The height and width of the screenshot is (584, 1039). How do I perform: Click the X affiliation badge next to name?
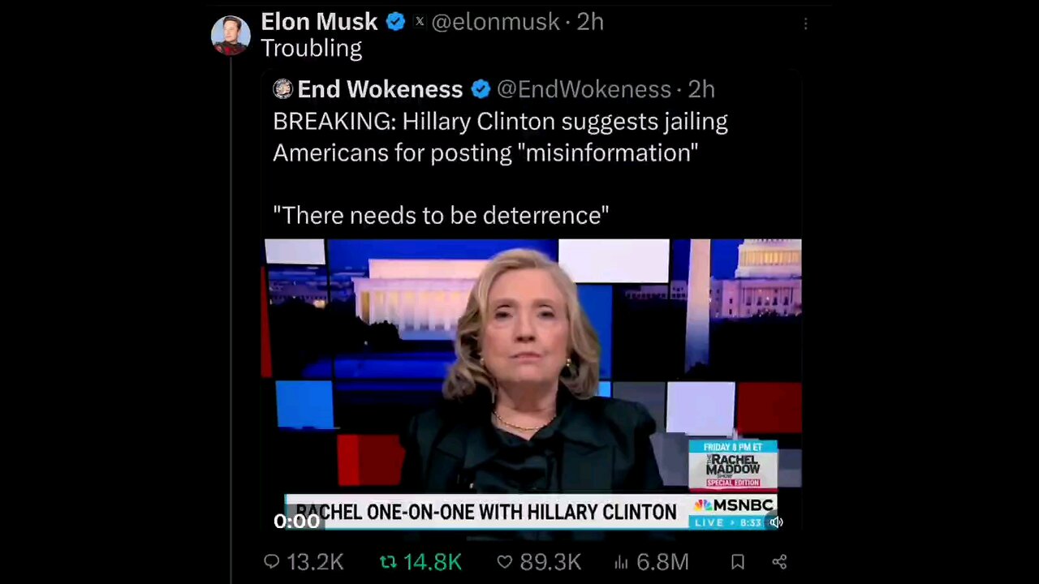(420, 22)
